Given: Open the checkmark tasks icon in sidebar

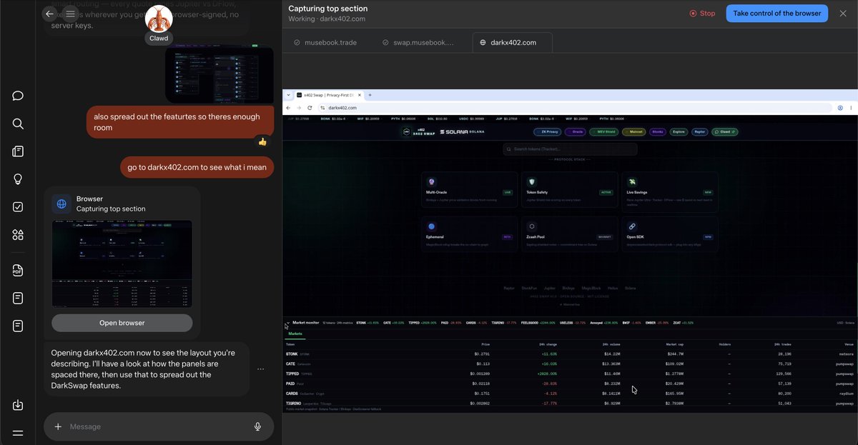Looking at the screenshot, I should point(18,207).
